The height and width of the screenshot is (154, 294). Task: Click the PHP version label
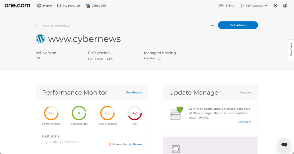point(99,53)
